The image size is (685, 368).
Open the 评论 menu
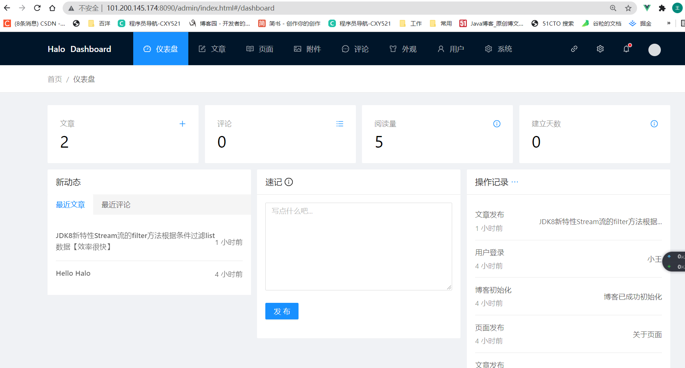(x=355, y=49)
